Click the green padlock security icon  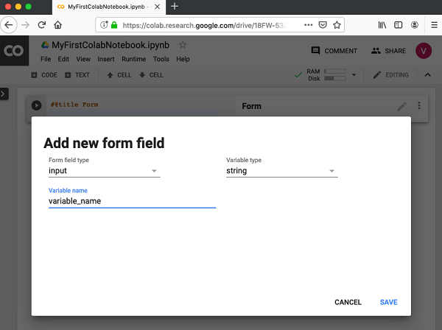pyautogui.click(x=114, y=25)
